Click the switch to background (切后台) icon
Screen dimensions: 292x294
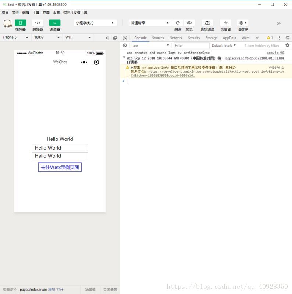tap(225, 23)
